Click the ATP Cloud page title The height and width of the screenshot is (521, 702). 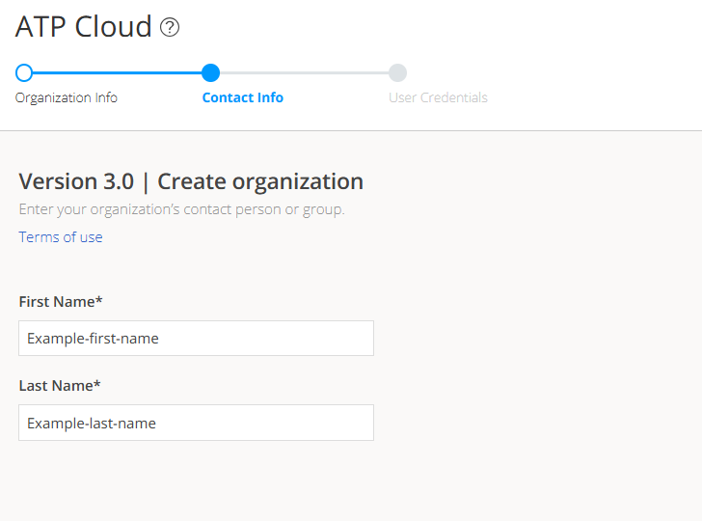(x=84, y=27)
